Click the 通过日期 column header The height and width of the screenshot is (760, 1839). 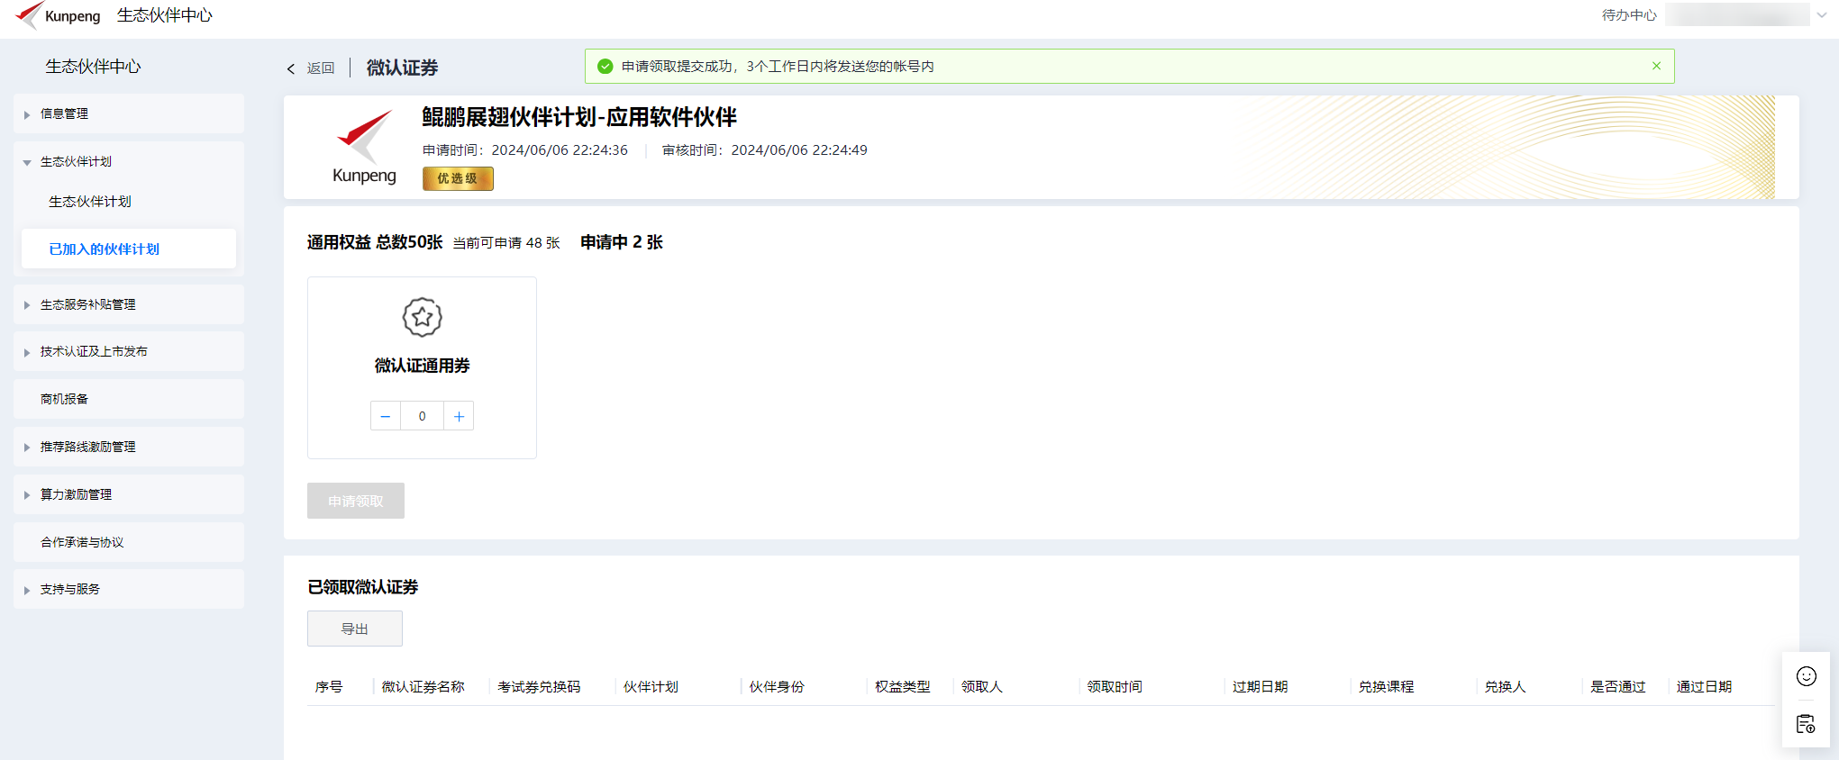[x=1704, y=686]
